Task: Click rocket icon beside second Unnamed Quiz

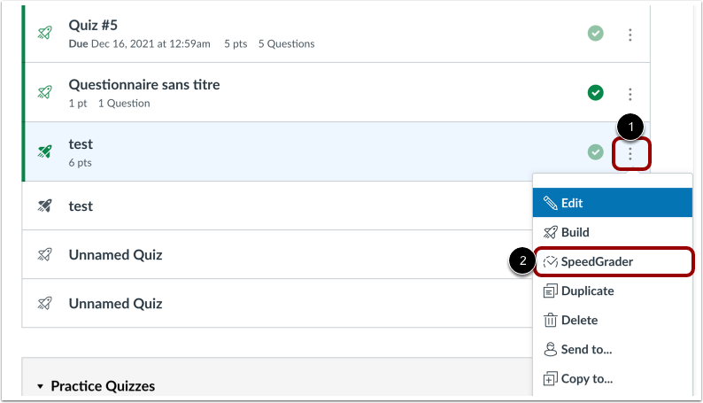Action: click(44, 304)
